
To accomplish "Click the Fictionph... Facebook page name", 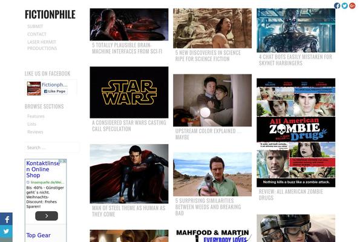I will [54, 85].
